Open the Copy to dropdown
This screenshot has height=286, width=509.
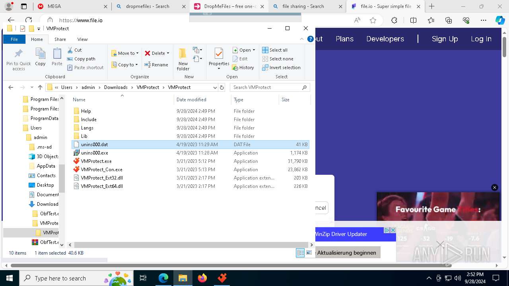(x=124, y=65)
